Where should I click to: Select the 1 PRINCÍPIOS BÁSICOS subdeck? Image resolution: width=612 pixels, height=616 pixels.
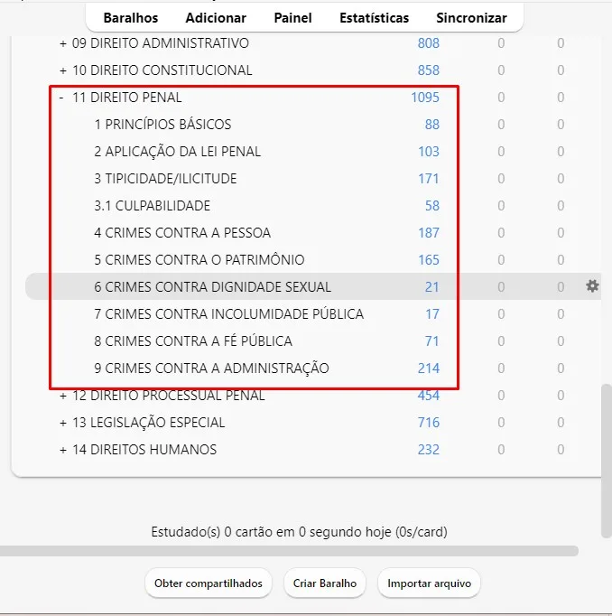pyautogui.click(x=162, y=125)
